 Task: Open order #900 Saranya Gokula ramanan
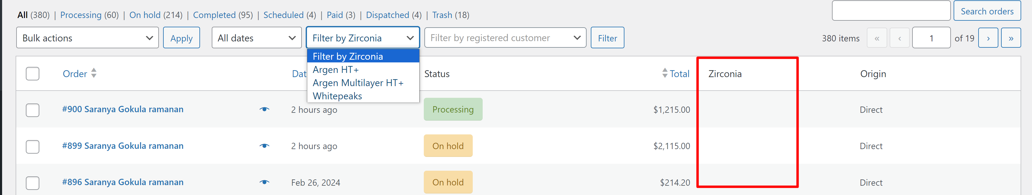123,109
